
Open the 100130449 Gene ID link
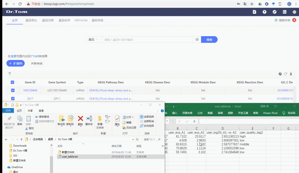(x=30, y=90)
